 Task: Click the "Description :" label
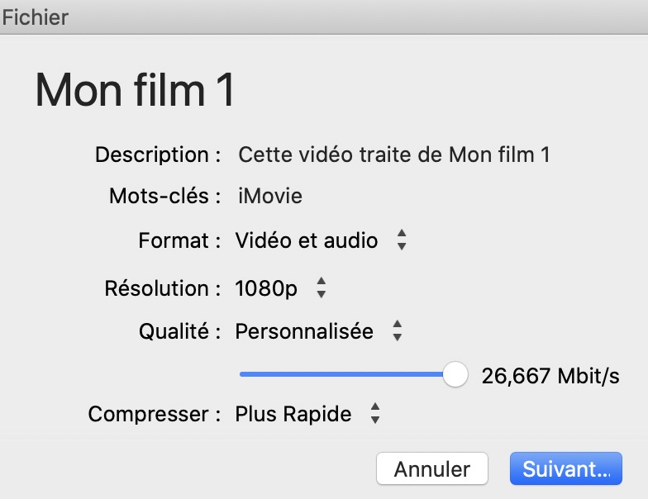158,154
